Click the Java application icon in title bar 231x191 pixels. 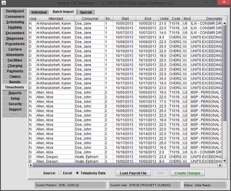click(3, 3)
